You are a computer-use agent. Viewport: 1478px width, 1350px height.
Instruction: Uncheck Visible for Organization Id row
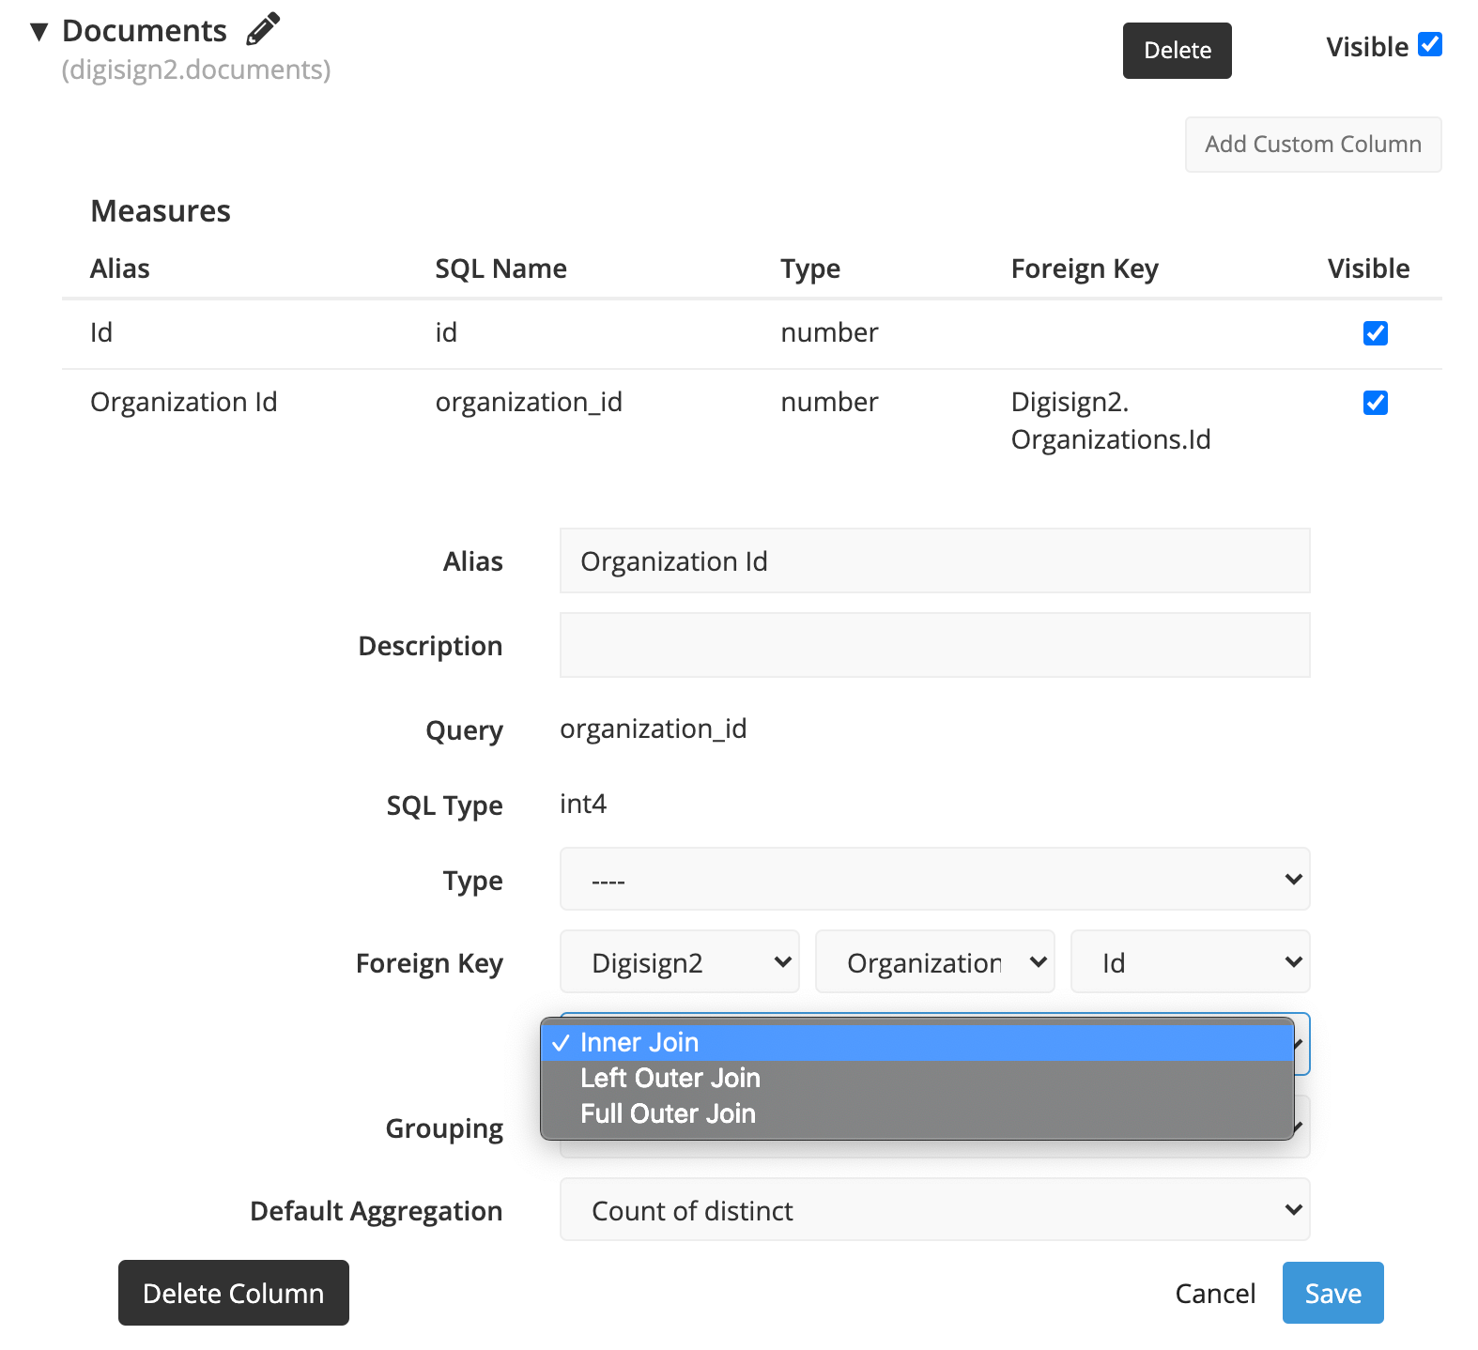(x=1376, y=403)
